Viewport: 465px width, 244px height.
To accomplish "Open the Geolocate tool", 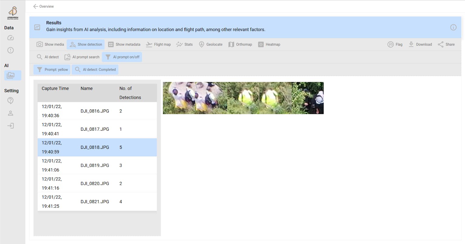I will 211,44.
